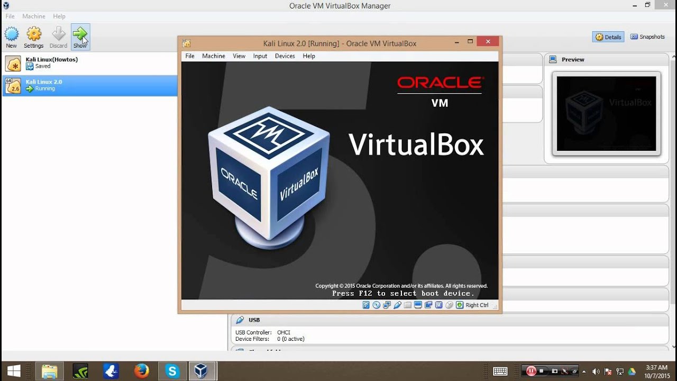Viewport: 677px width, 381px height.
Task: Click the video capture icon in VM status bar
Action: (428, 305)
